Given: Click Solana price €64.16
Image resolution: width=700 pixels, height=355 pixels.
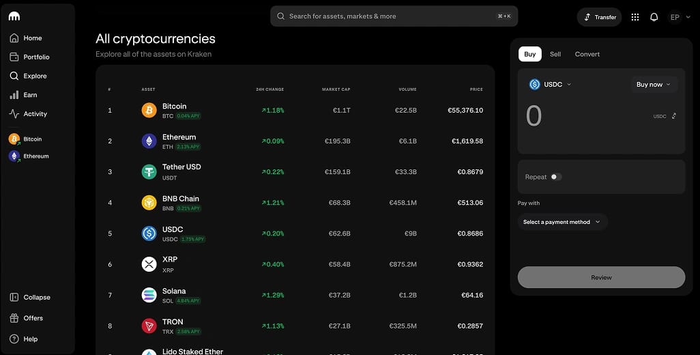Looking at the screenshot, I should [472, 295].
